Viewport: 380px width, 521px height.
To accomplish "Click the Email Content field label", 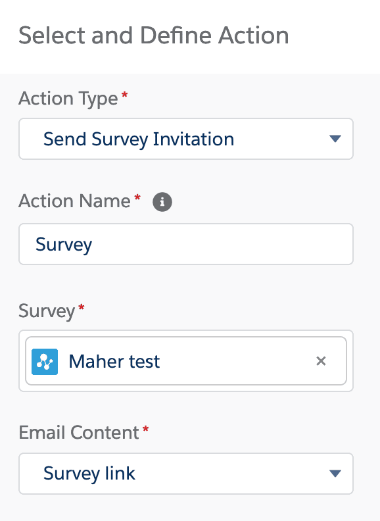I will point(79,433).
